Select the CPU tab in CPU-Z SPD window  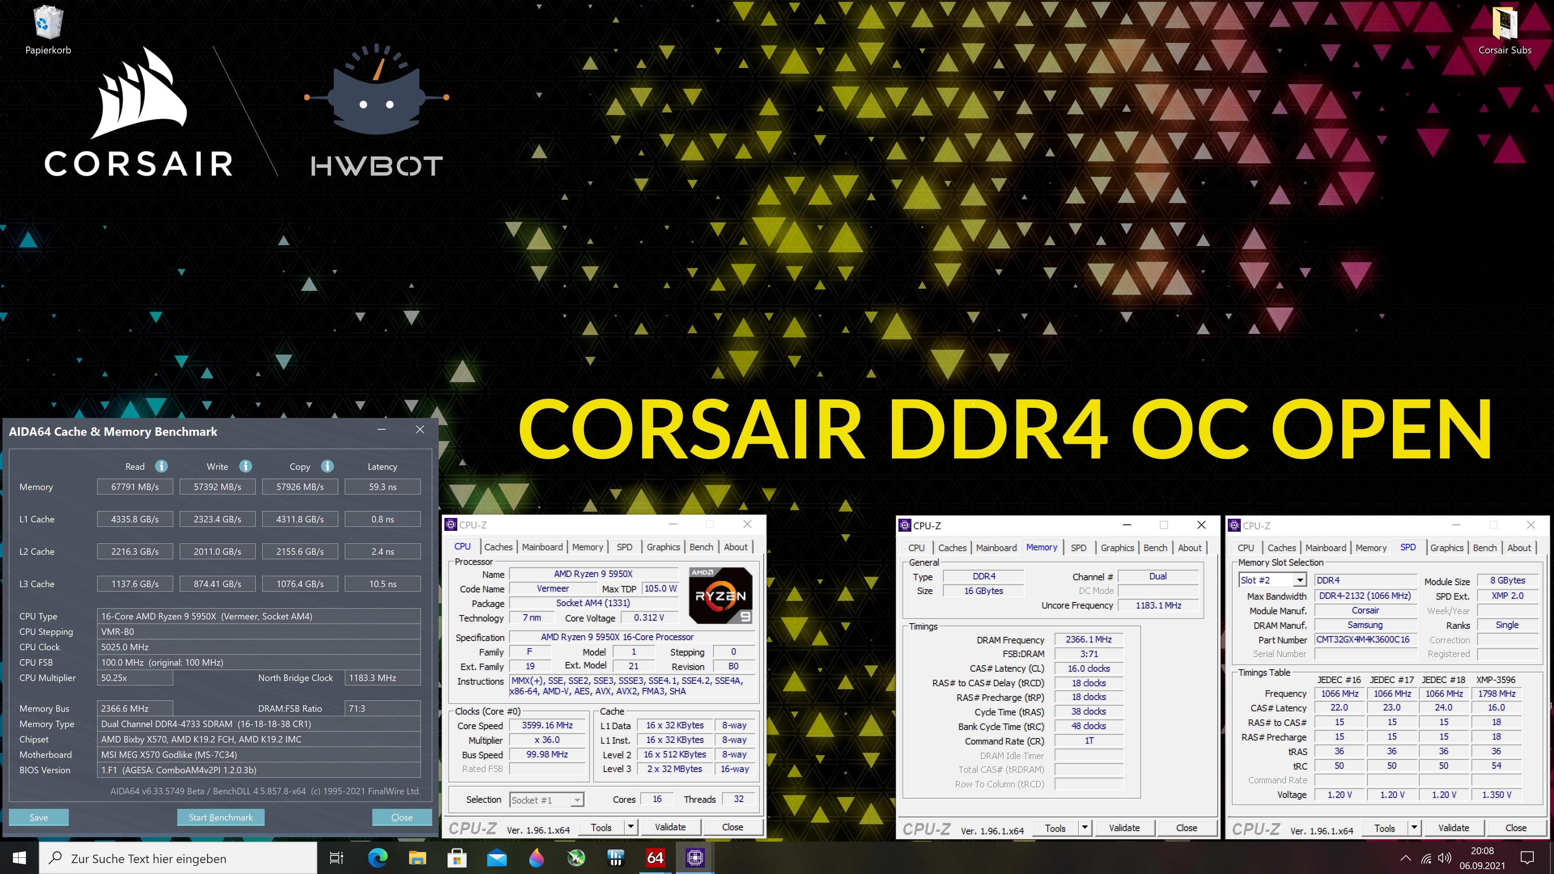1246,548
